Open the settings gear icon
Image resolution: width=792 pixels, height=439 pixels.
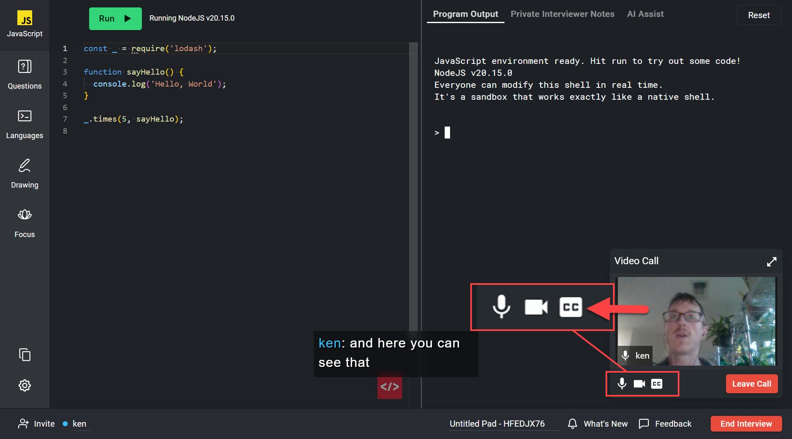[24, 385]
